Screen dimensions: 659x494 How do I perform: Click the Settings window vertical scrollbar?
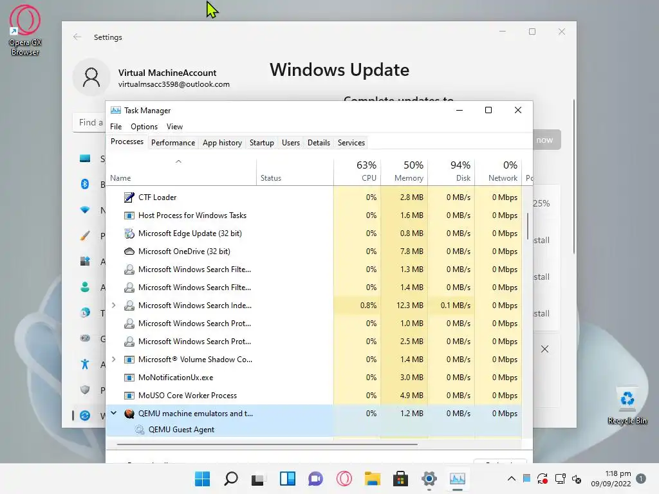573,176
